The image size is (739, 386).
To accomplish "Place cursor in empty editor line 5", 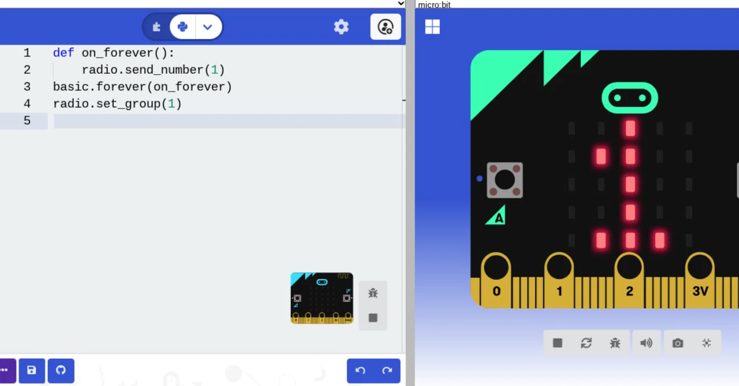I will point(229,120).
